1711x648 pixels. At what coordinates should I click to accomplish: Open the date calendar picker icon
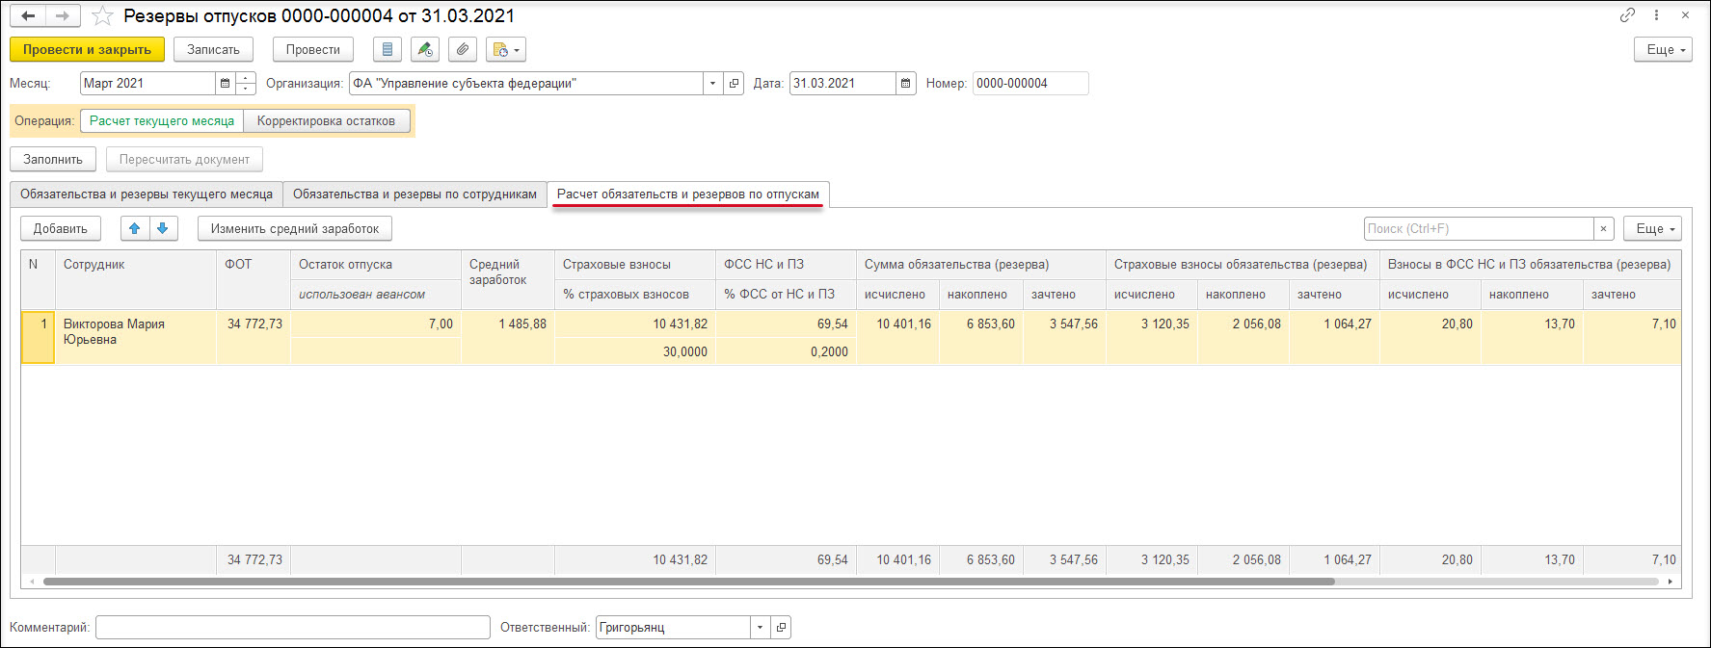[906, 84]
